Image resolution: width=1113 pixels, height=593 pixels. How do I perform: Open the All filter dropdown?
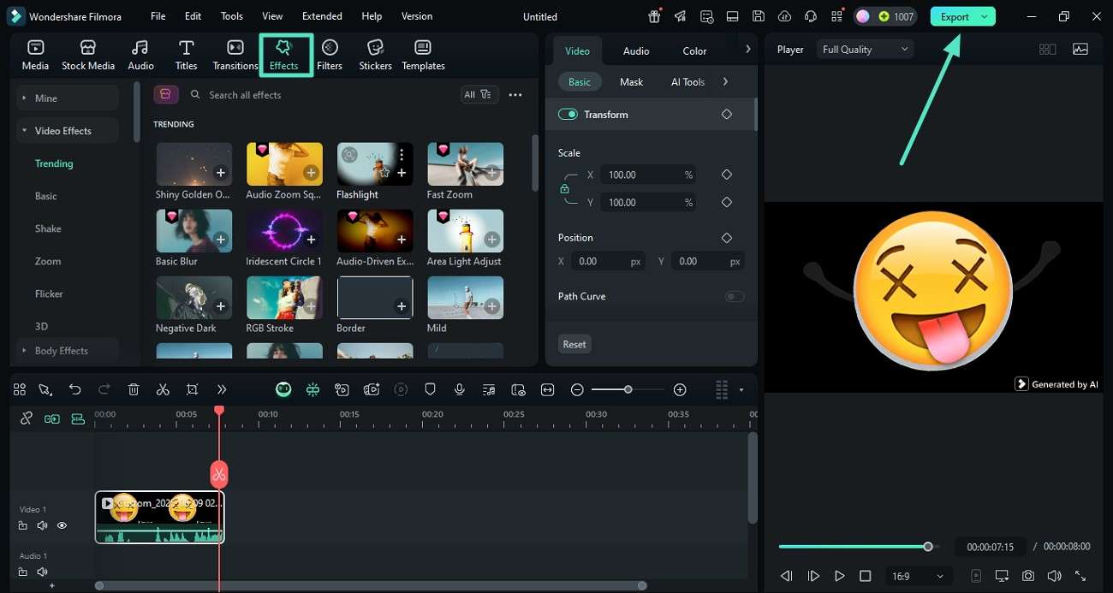click(x=479, y=95)
